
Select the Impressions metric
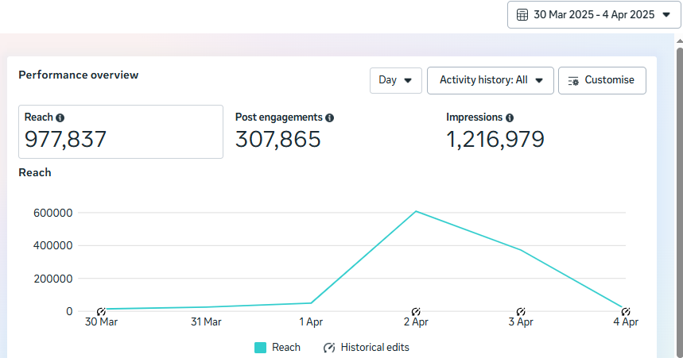pos(495,132)
